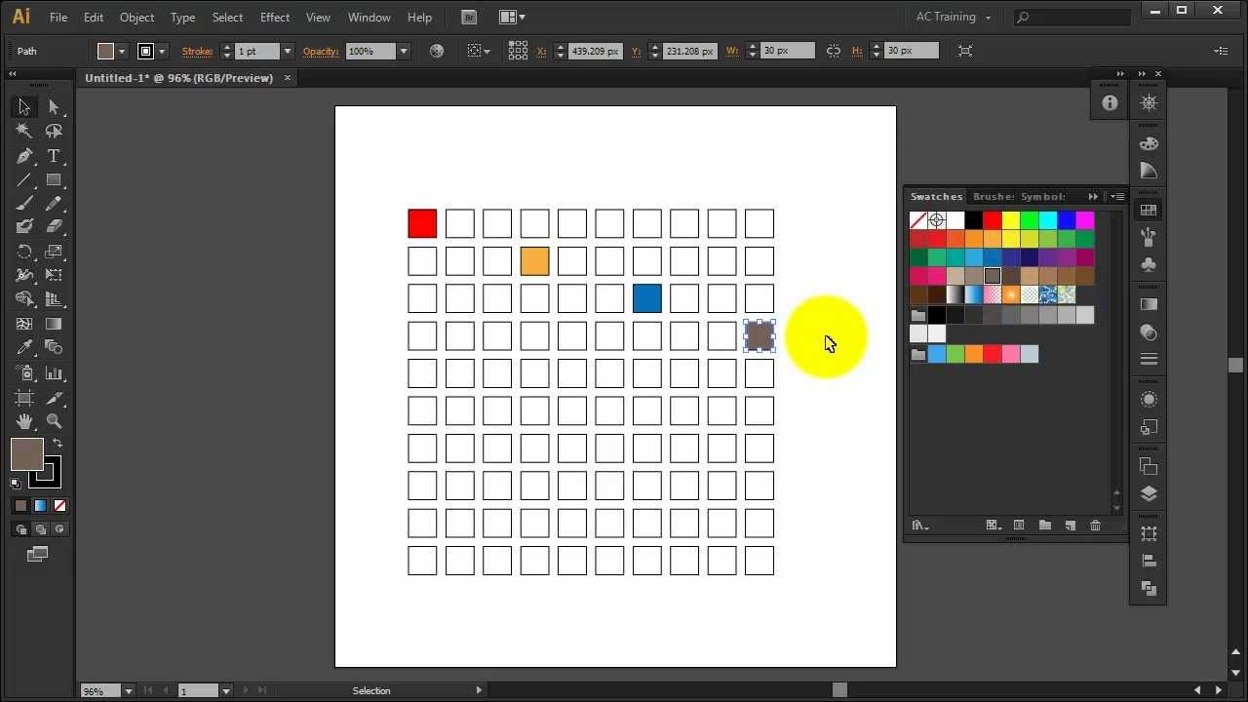This screenshot has height=702, width=1248.
Task: Open the Object menu
Action: coord(136,17)
